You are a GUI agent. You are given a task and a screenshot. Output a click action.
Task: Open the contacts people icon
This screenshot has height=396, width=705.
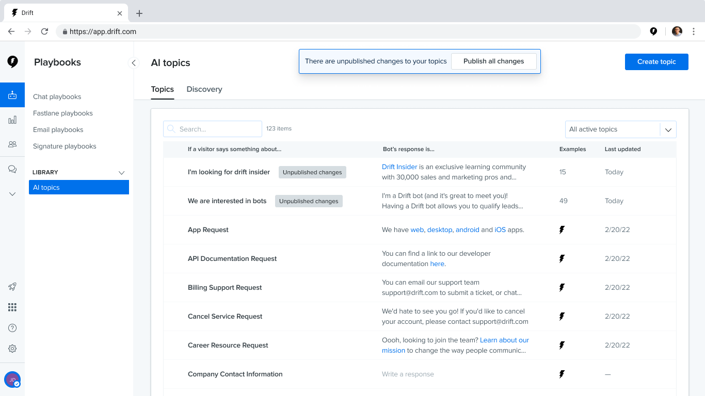click(12, 144)
